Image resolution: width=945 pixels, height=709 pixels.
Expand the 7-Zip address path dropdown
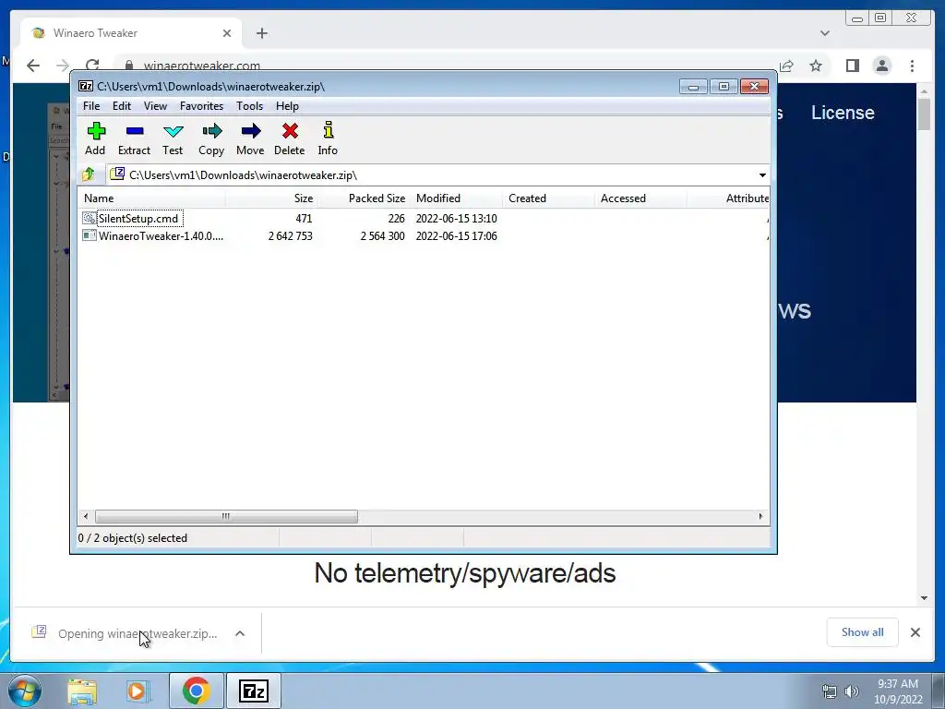pyautogui.click(x=762, y=174)
